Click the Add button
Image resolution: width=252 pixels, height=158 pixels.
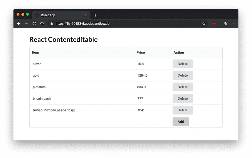point(181,122)
